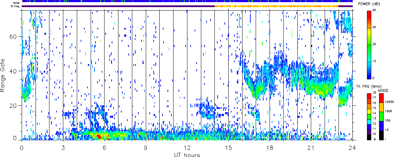Click the '9' tick on UT hours axis
Viewport: 394px width, 157px height.
coord(146,148)
